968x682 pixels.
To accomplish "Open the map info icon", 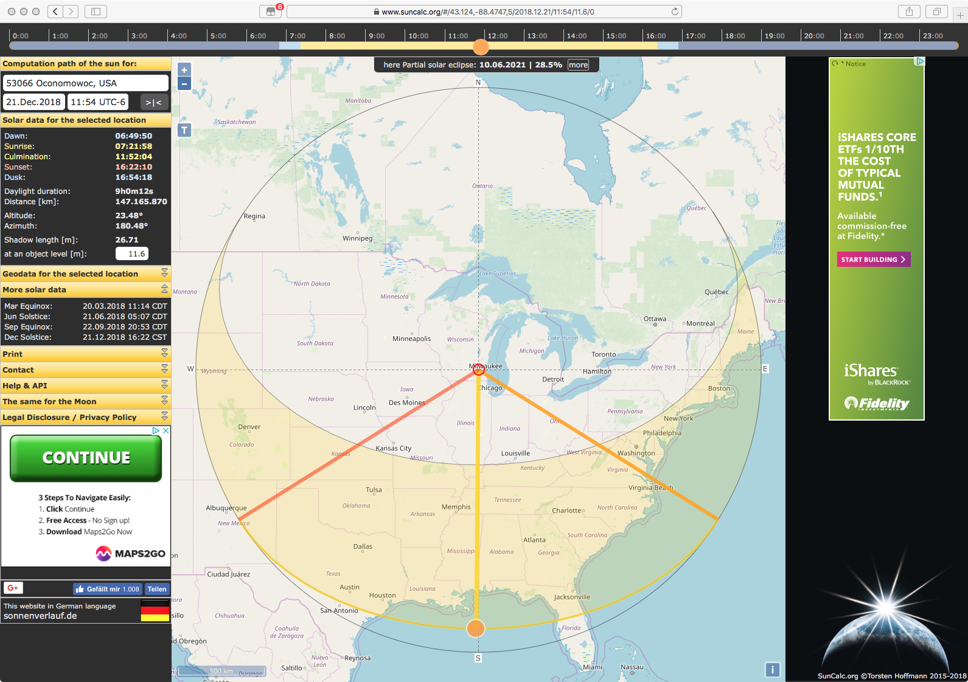I will tap(772, 670).
